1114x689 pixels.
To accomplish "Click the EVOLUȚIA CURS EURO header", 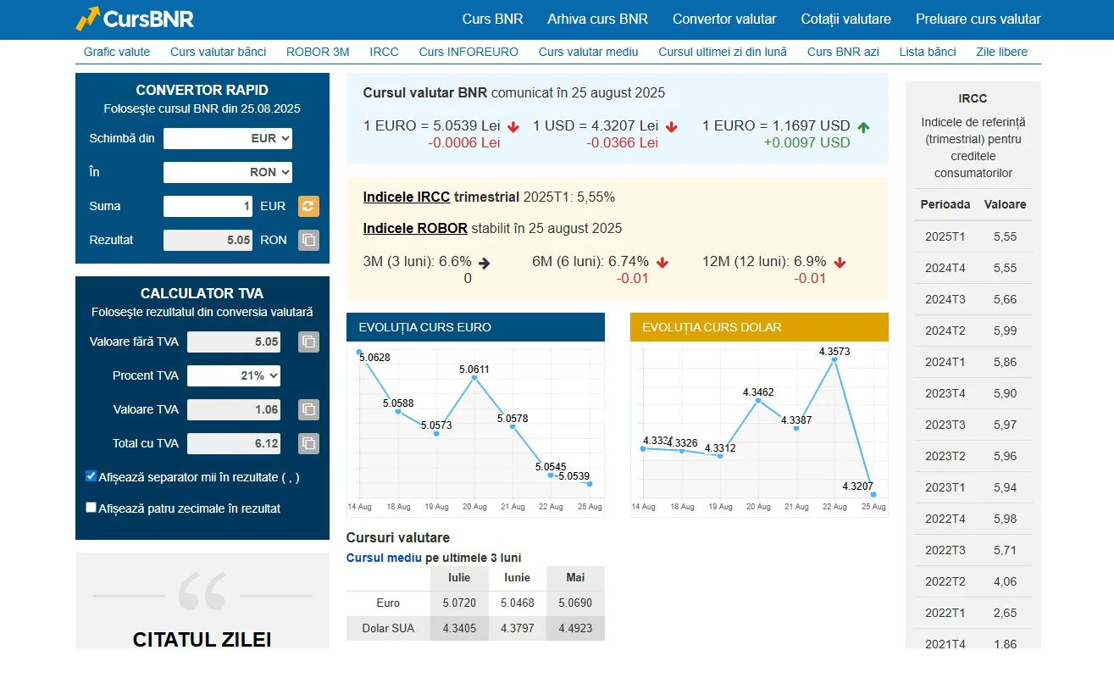I will coord(475,327).
